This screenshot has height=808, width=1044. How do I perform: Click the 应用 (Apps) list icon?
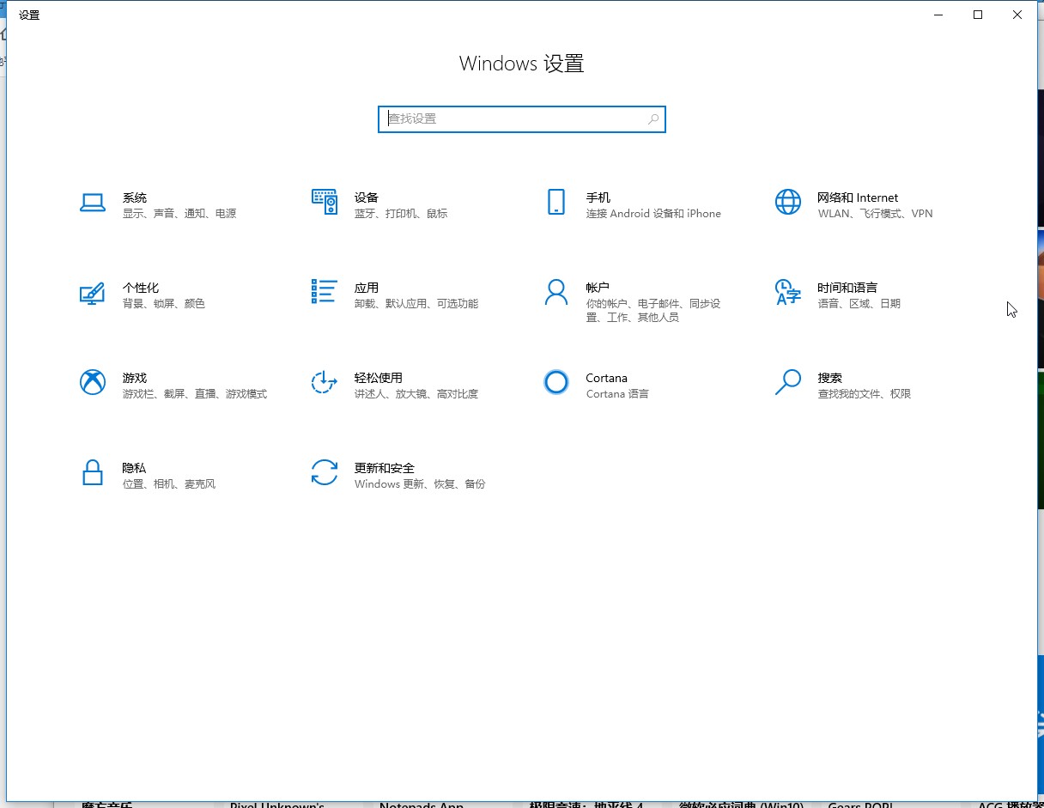[x=324, y=292]
